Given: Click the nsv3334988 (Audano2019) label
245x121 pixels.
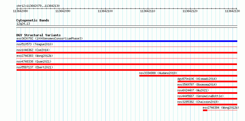Looking at the screenshot, I should 158,73.
